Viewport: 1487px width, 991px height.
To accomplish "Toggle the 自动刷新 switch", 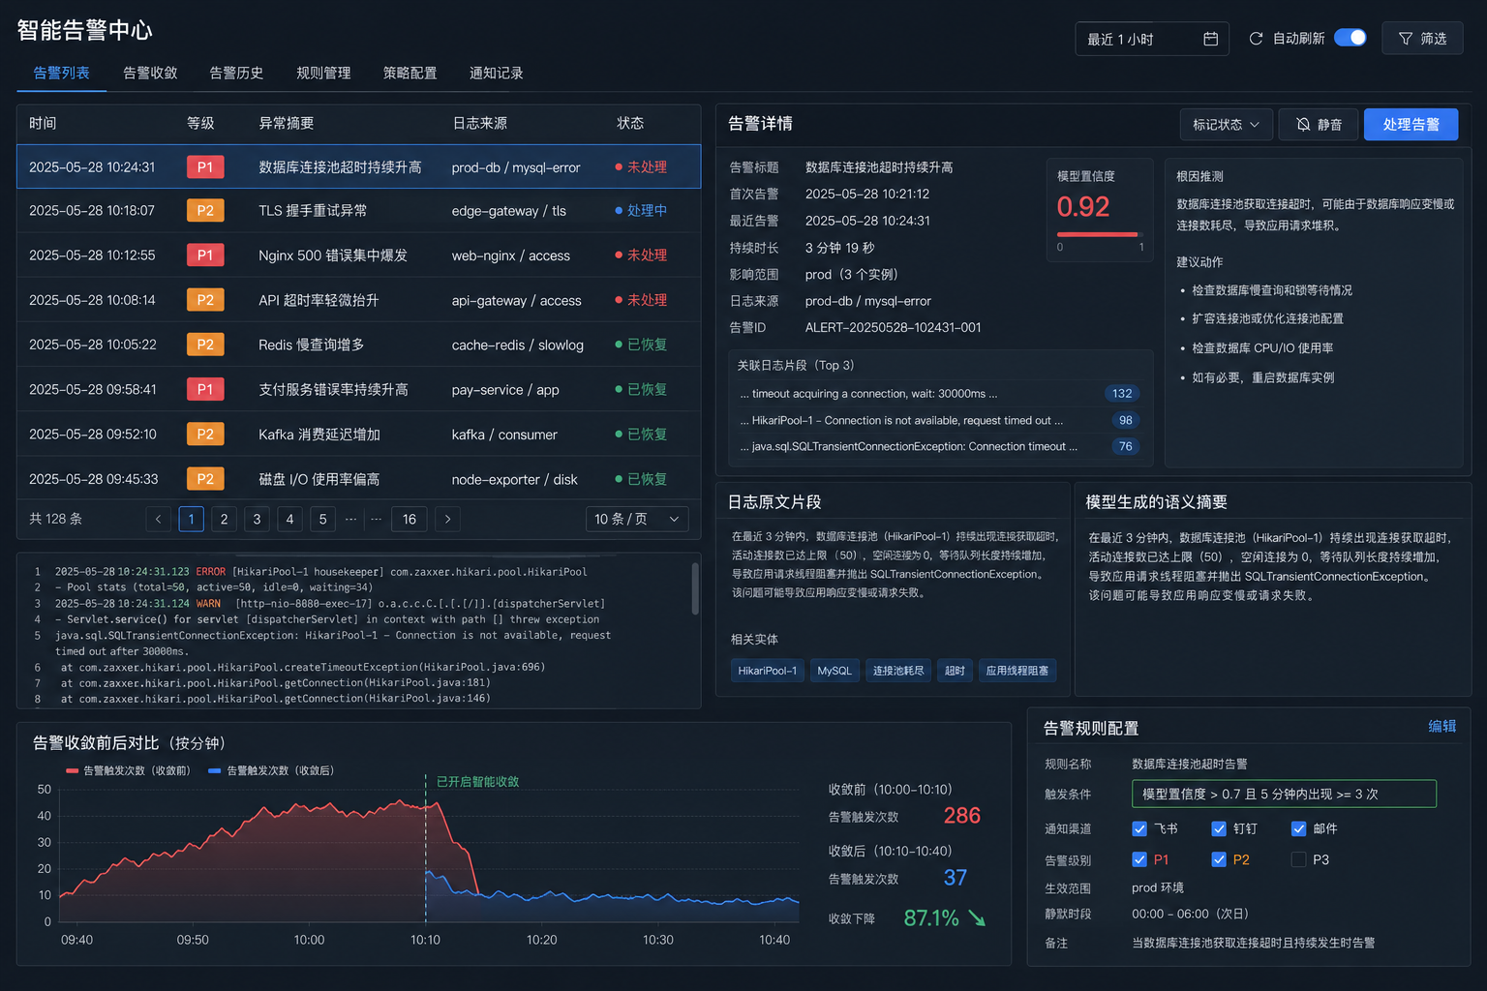I will 1350,38.
